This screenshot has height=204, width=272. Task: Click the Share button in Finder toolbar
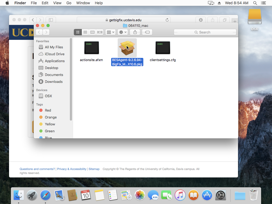pyautogui.click(x=135, y=32)
